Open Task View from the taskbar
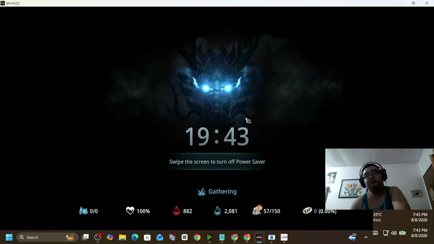Image resolution: width=434 pixels, height=244 pixels. 85,237
